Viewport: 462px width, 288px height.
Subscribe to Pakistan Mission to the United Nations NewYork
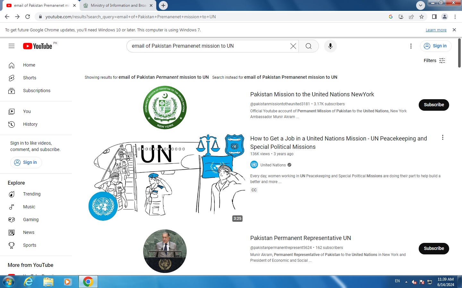(x=434, y=105)
